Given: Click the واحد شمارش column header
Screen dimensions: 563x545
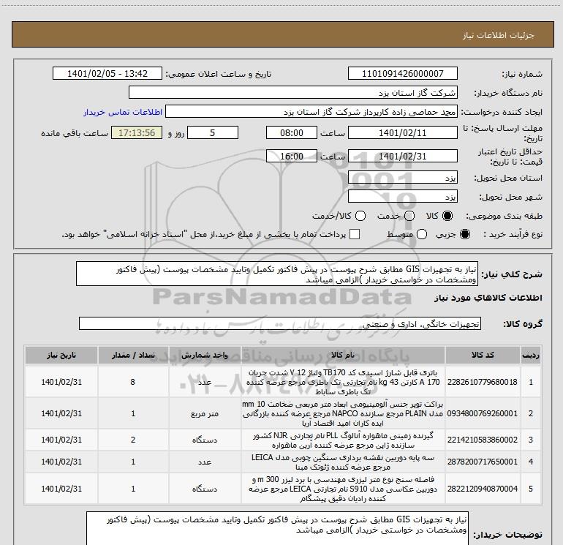Looking at the screenshot, I should 205,356.
